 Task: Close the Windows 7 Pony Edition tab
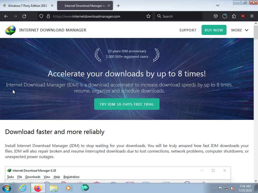[x=52, y=6]
